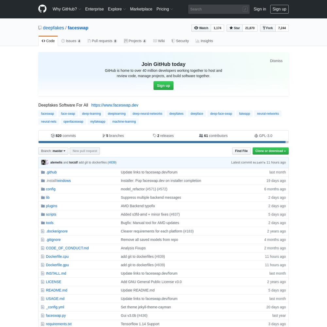Open the Enterprise nav link
327x327 pixels.
click(x=95, y=9)
